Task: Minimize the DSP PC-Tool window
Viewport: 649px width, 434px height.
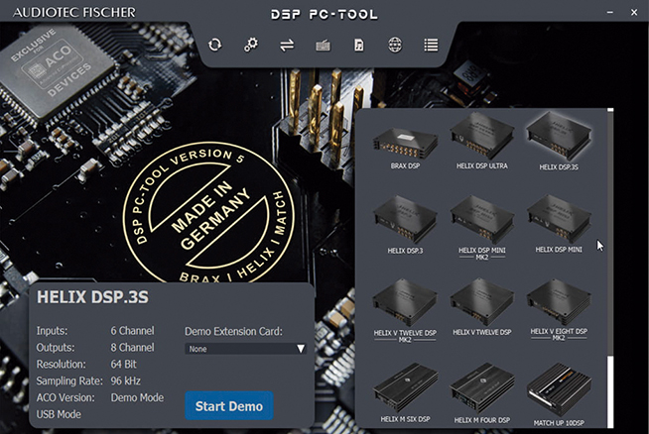Action: (609, 13)
